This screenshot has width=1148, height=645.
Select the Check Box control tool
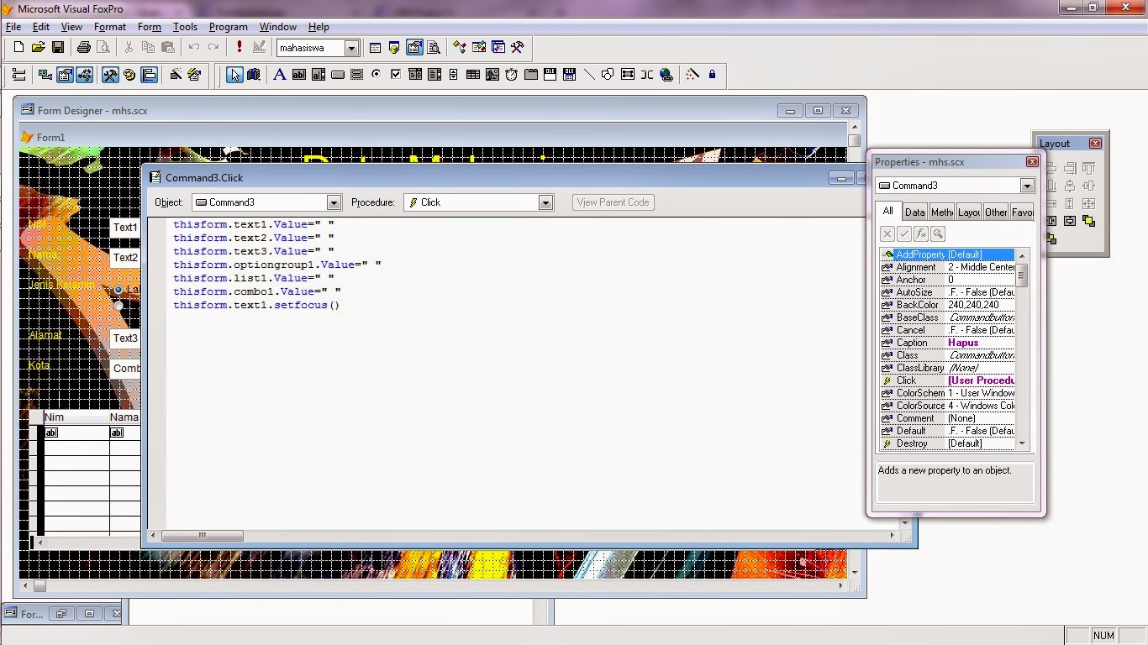pyautogui.click(x=395, y=75)
